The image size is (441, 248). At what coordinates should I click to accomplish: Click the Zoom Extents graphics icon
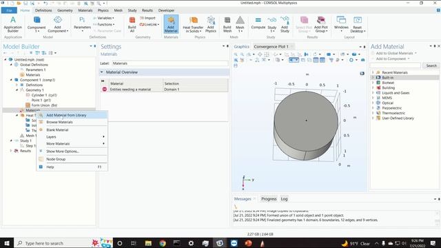pos(260,54)
